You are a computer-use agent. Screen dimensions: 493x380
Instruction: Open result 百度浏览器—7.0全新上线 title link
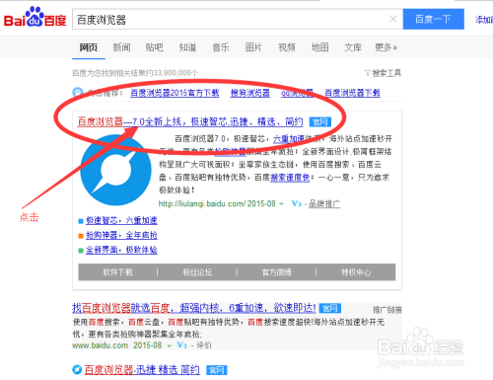(x=190, y=121)
